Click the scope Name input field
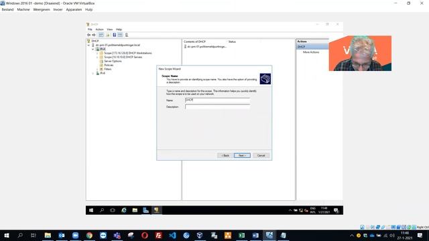This screenshot has width=429, height=241. pos(217,100)
